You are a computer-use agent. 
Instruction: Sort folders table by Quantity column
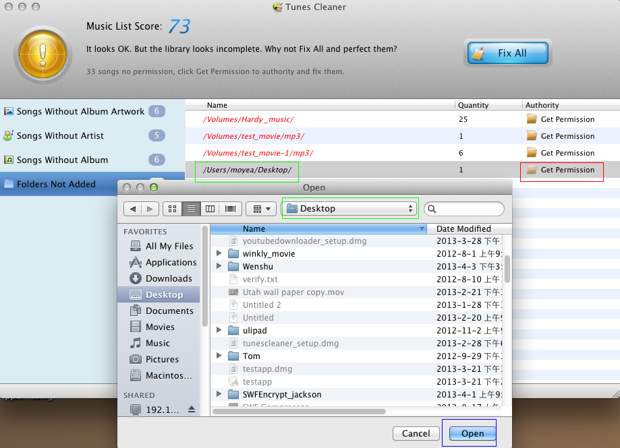pos(488,105)
